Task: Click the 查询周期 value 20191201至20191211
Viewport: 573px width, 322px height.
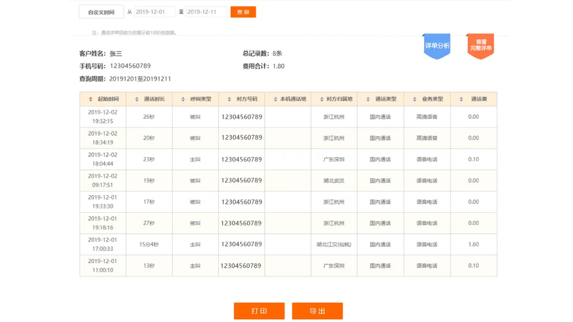Action: 140,79
